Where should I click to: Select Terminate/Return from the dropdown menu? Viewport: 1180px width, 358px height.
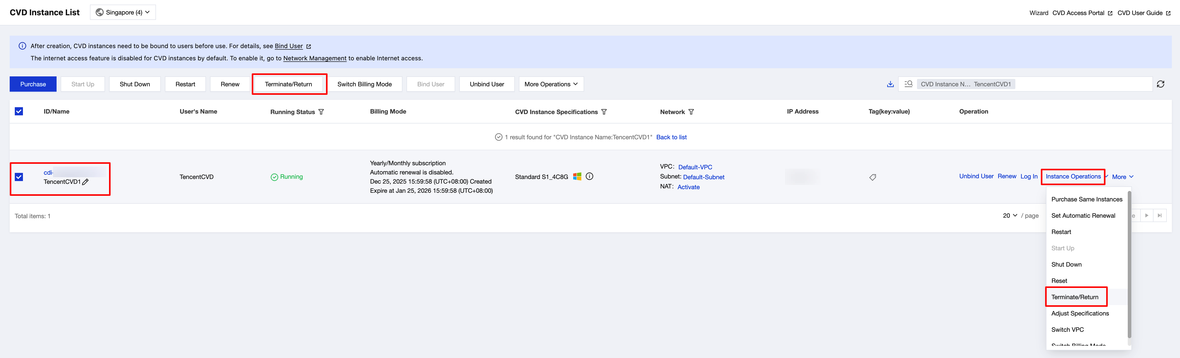coord(1075,297)
